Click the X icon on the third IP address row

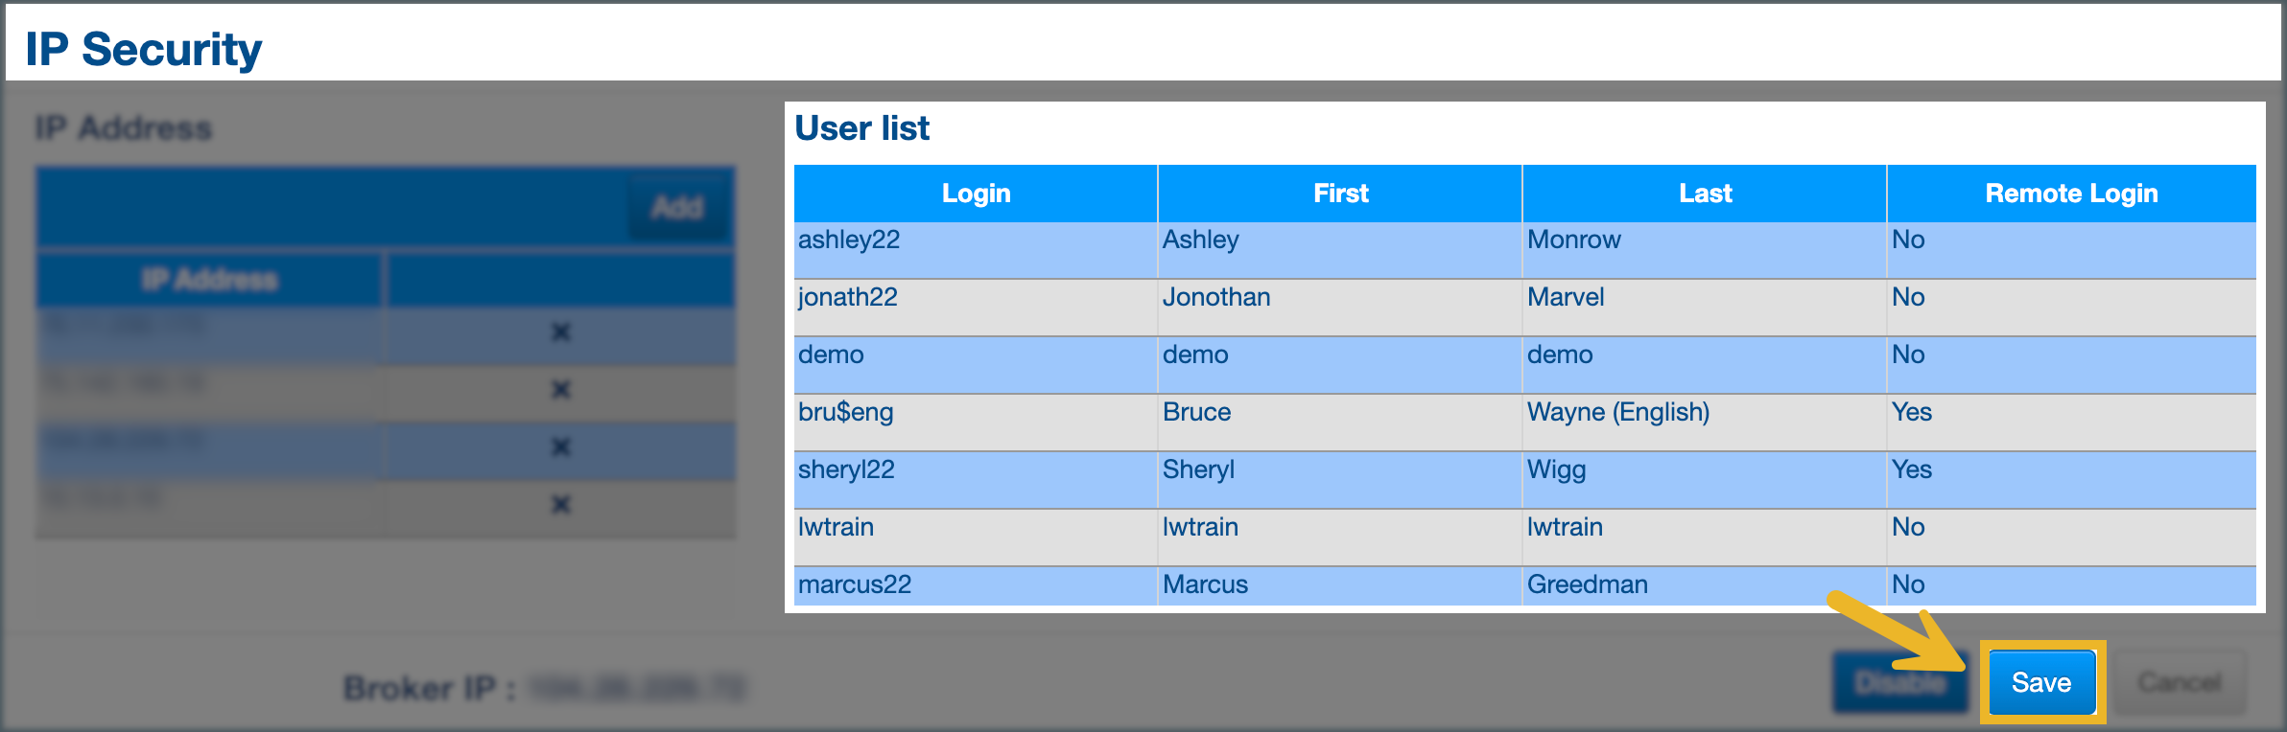(x=561, y=447)
